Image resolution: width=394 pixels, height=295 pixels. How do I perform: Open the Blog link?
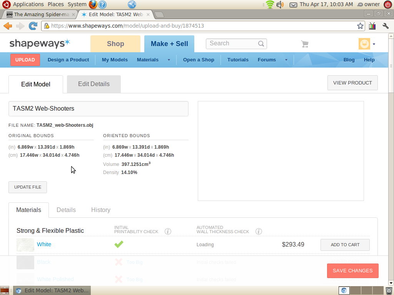click(349, 60)
